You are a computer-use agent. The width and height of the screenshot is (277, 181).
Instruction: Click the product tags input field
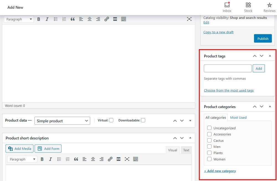[x=227, y=68]
